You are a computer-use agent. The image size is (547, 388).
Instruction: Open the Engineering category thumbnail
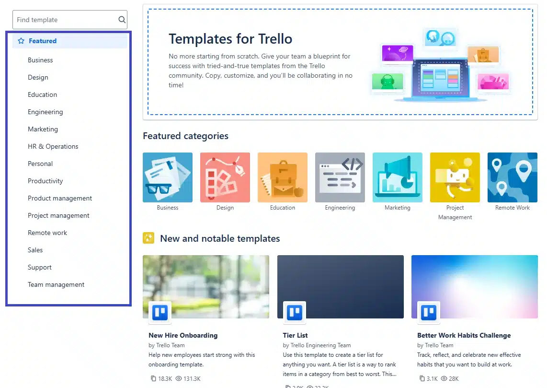(340, 177)
